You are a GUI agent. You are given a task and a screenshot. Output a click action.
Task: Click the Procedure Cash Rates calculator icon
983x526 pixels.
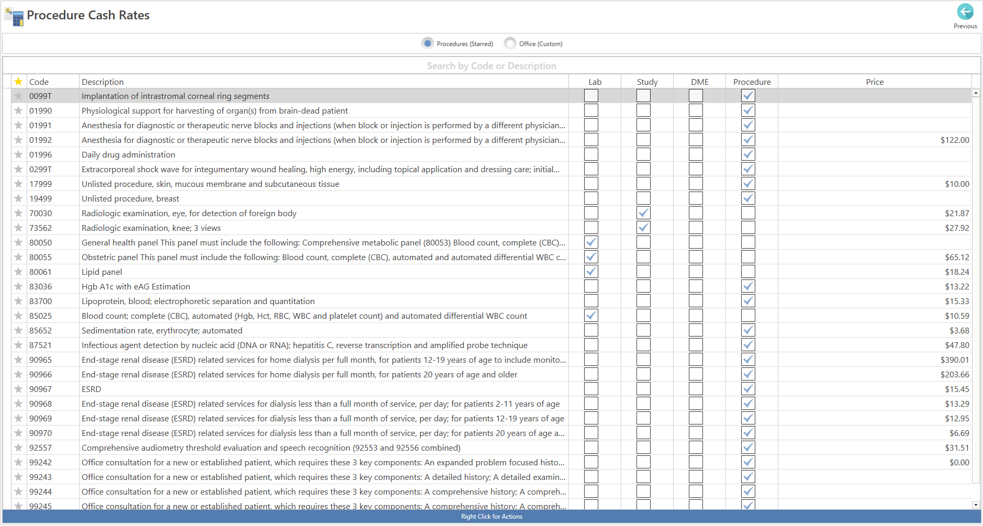[14, 17]
